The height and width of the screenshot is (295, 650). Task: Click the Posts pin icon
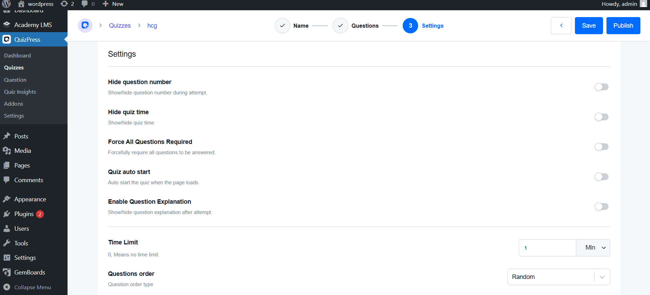coord(7,136)
